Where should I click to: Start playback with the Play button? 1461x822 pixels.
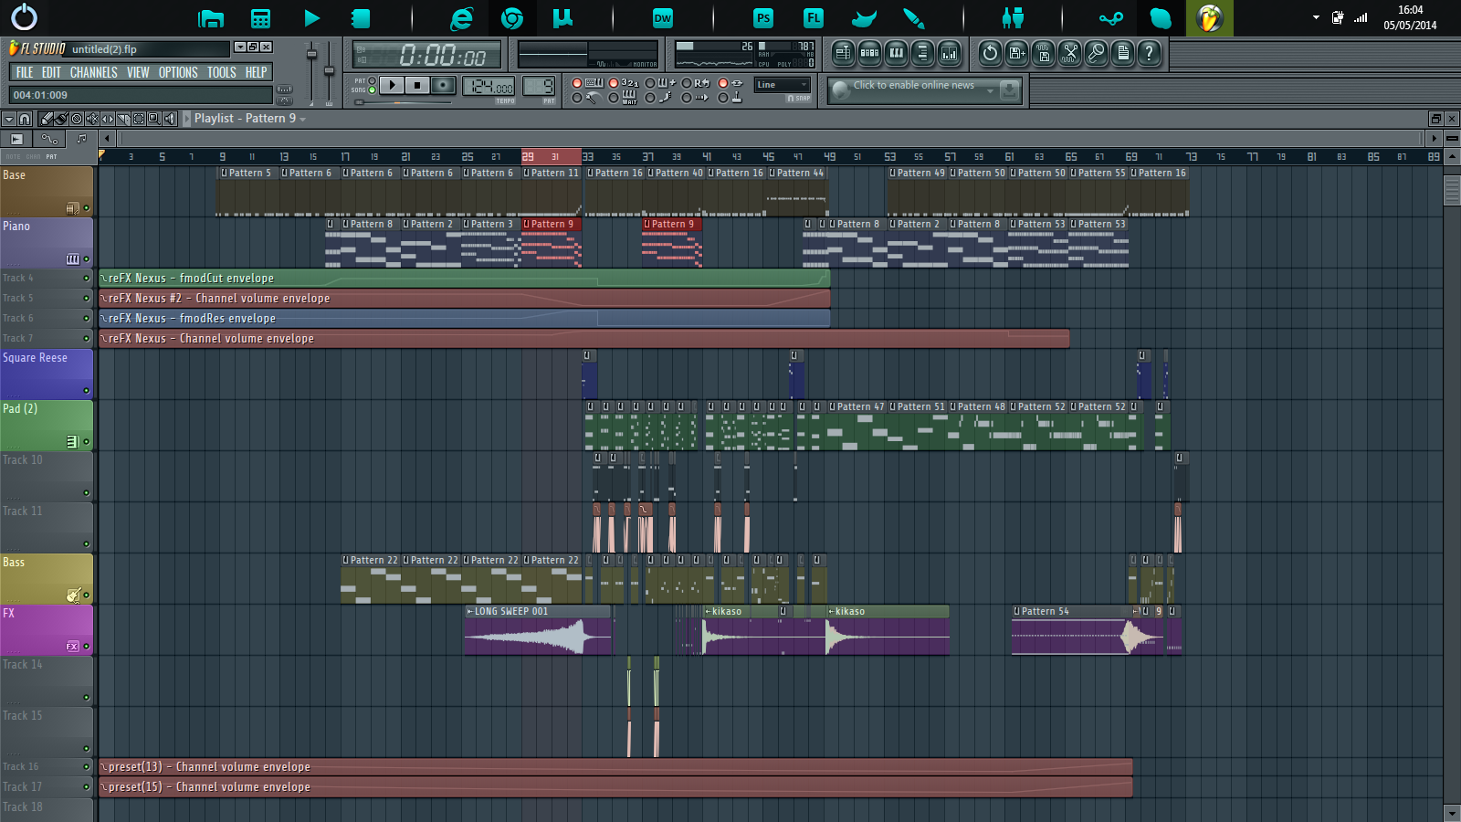click(391, 85)
